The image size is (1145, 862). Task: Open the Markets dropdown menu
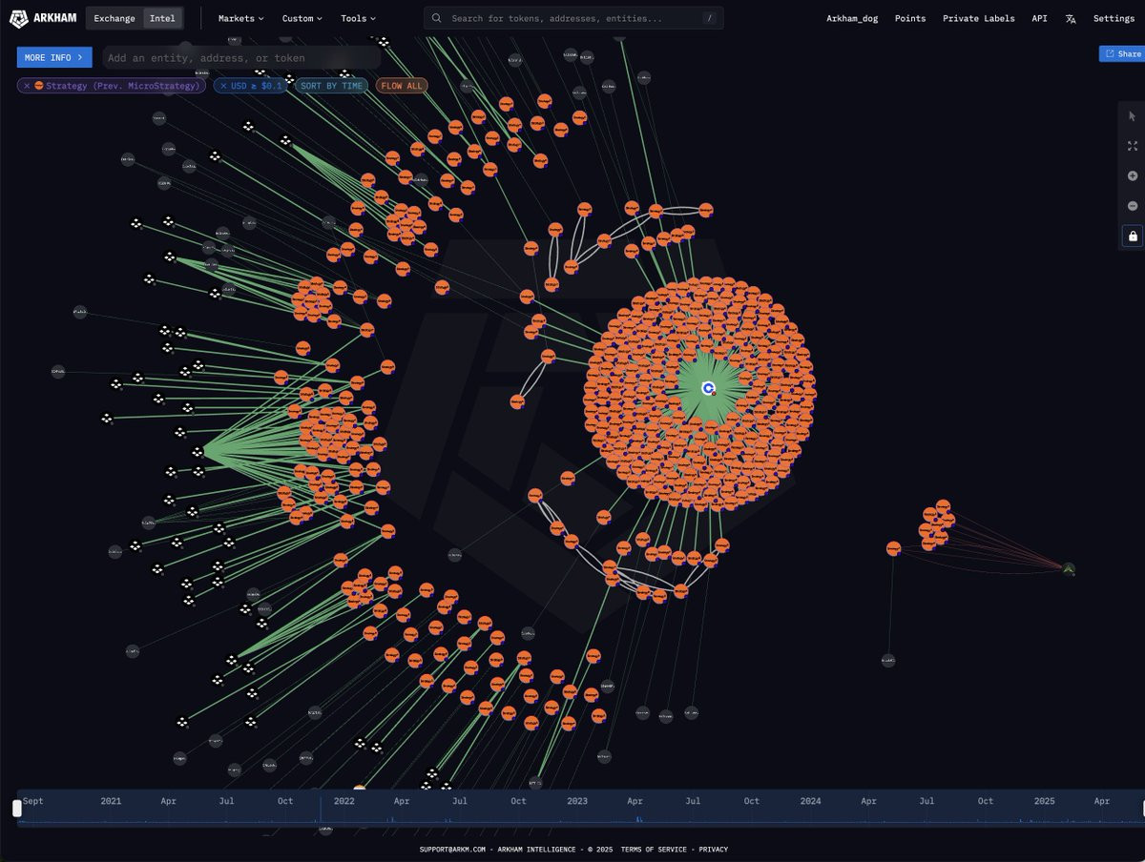click(x=240, y=18)
